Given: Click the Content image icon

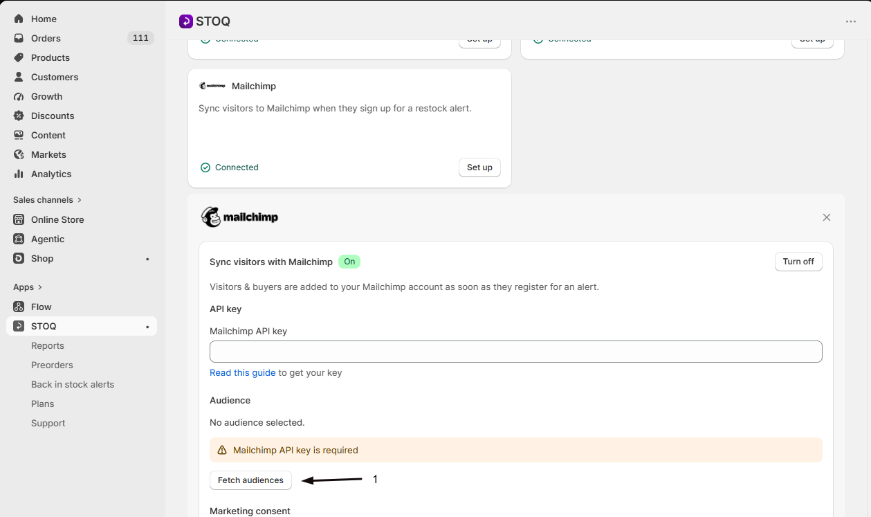Looking at the screenshot, I should (x=19, y=135).
